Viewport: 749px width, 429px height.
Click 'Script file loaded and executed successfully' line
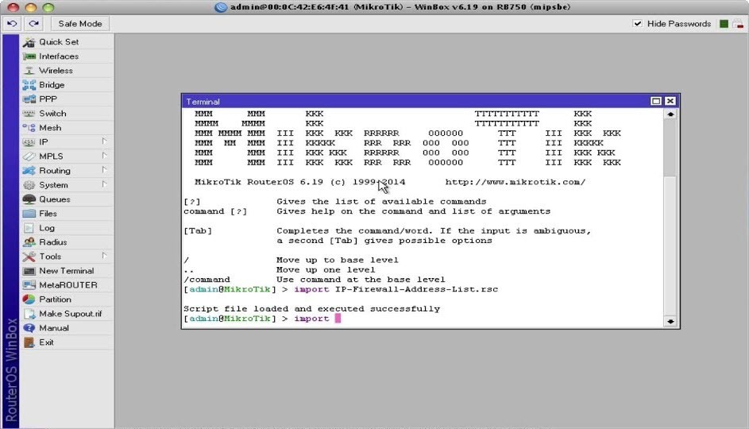click(x=312, y=308)
